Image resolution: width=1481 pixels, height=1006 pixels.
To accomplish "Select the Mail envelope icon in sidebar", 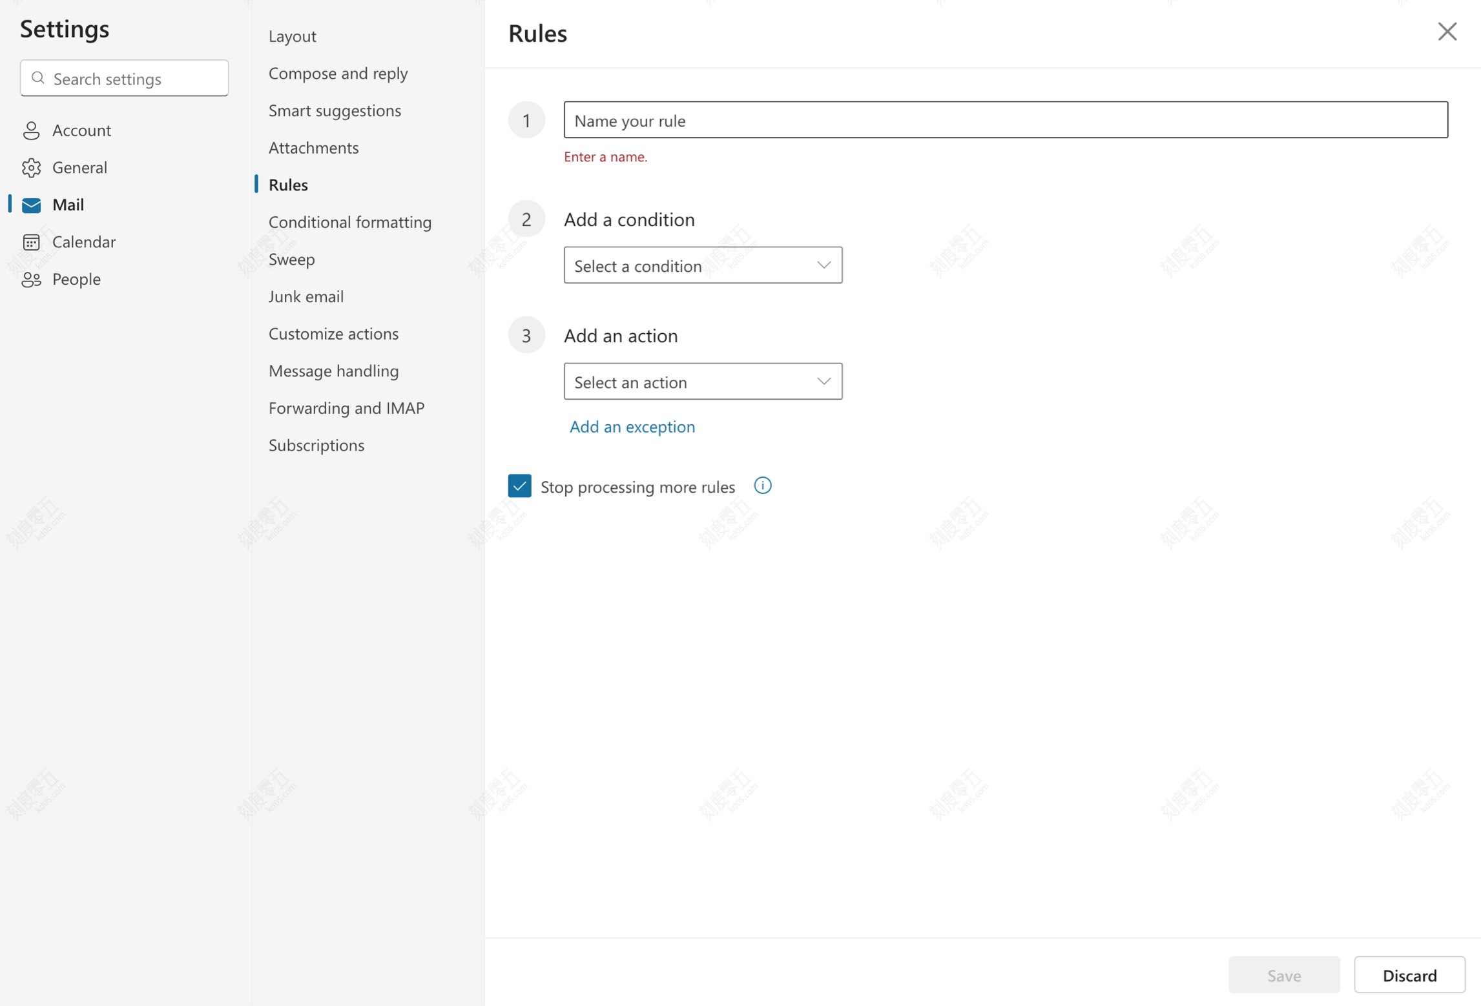I will click(31, 205).
